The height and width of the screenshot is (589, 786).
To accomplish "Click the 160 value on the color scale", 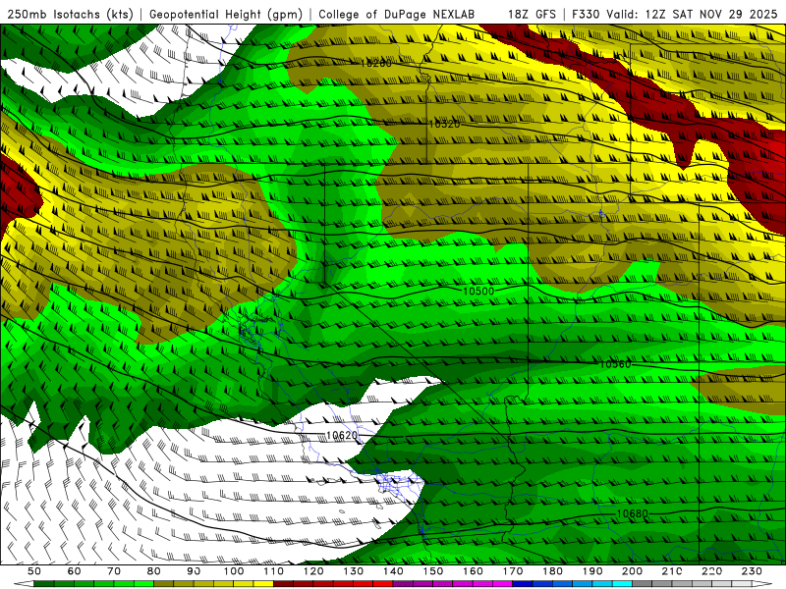I will (x=474, y=571).
